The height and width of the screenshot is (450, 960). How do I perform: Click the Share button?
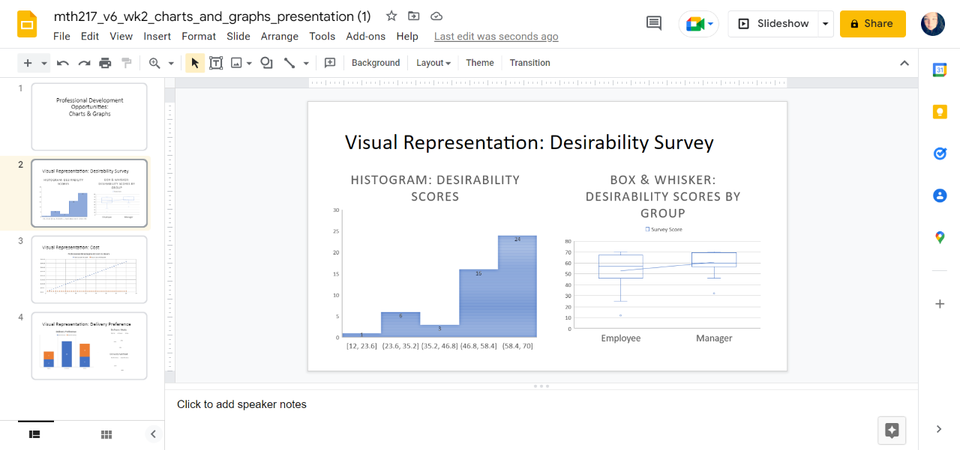(872, 23)
